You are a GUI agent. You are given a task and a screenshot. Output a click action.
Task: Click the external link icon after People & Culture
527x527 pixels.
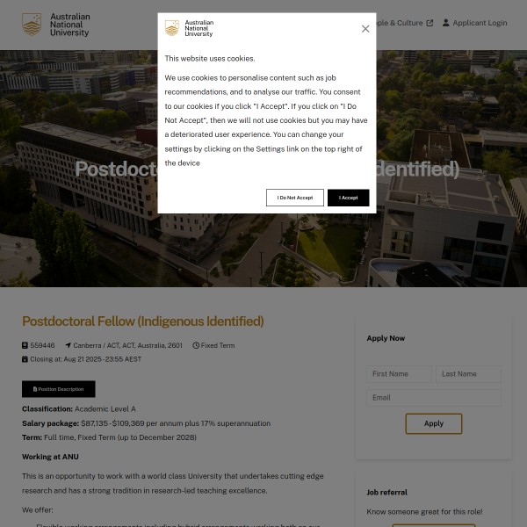tap(430, 23)
